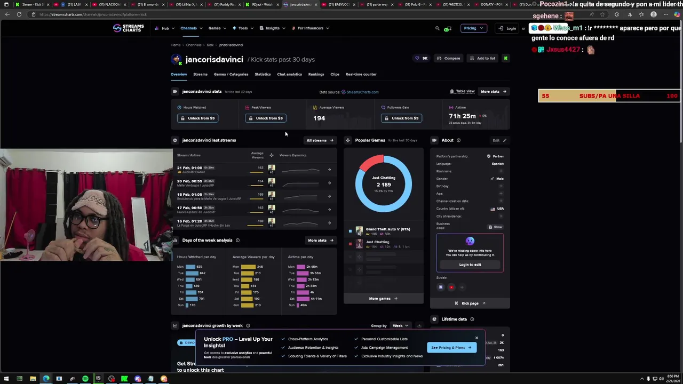This screenshot has width=683, height=384.
Task: Switch to Chat analytics tab
Action: pyautogui.click(x=289, y=74)
